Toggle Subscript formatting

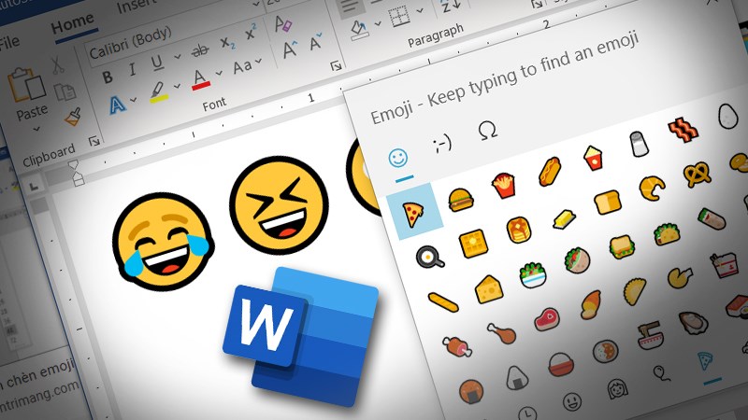tap(227, 42)
